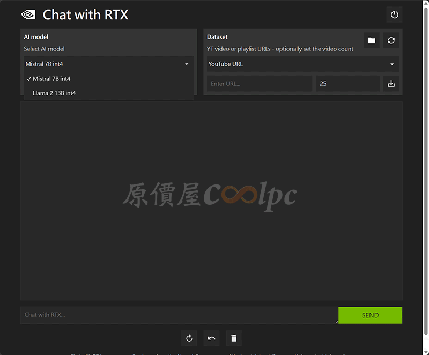Click the YT video or playlist URLs description
Image resolution: width=429 pixels, height=355 pixels.
point(280,49)
